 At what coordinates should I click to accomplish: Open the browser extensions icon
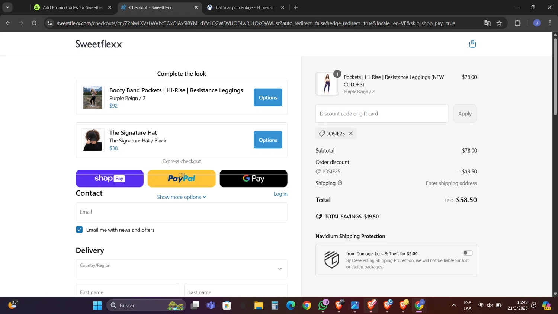tap(517, 23)
